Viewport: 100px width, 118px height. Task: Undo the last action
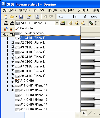(x=46, y=17)
